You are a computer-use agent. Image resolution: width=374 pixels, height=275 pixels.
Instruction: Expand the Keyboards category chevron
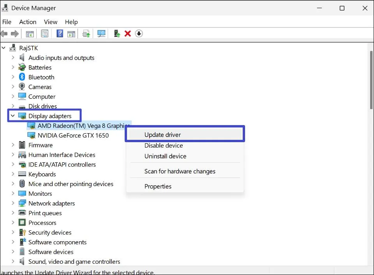tap(13, 174)
